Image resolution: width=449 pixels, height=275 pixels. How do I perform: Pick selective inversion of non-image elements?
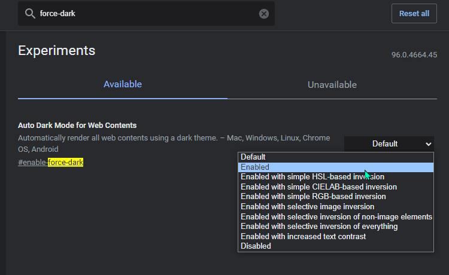point(336,216)
